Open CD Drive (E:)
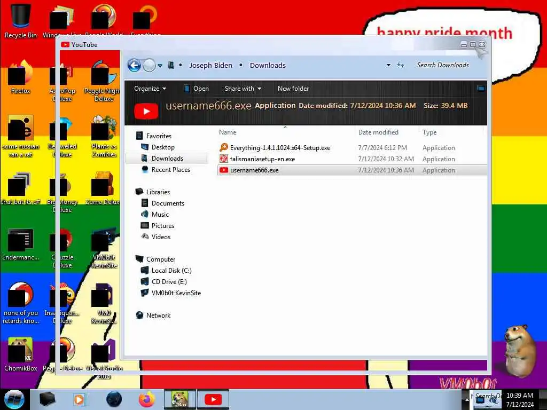 169,282
